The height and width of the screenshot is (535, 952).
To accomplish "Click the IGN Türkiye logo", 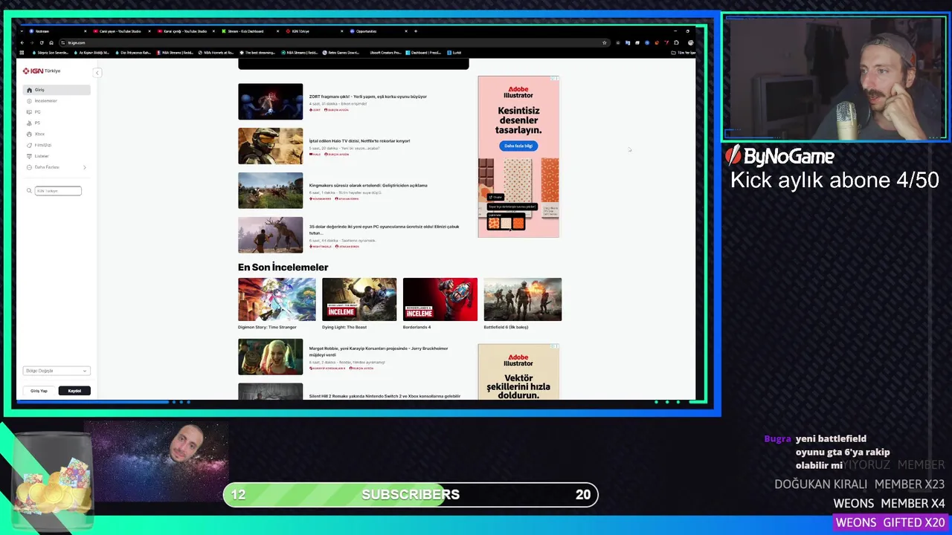I will [42, 71].
